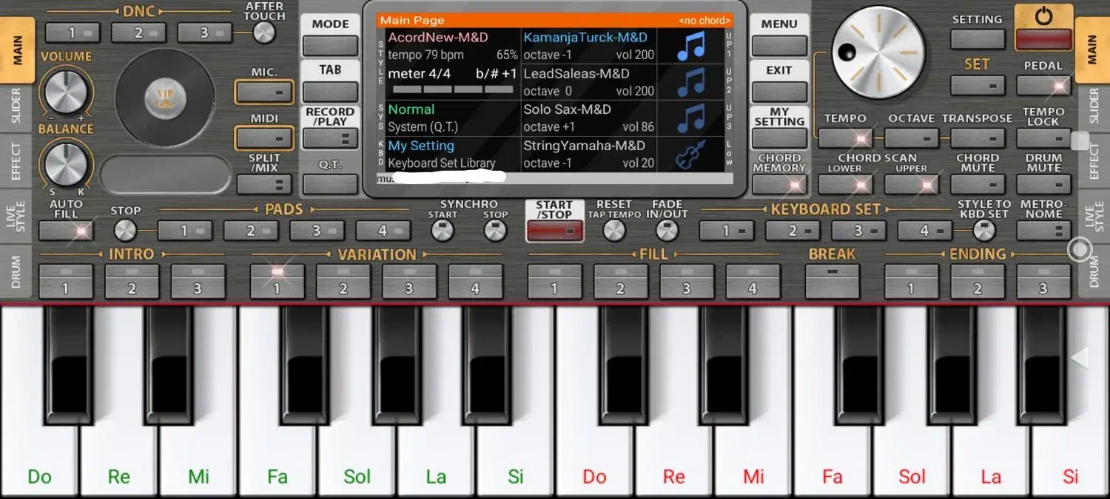Open the AcordNew-M&D style selector

438,37
